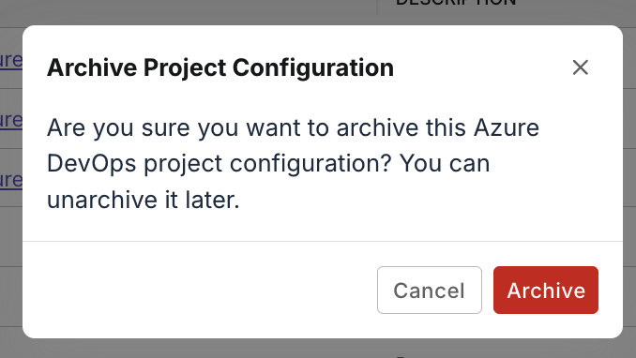Click the divider line above the dialog buttons
The height and width of the screenshot is (358, 636).
323,241
